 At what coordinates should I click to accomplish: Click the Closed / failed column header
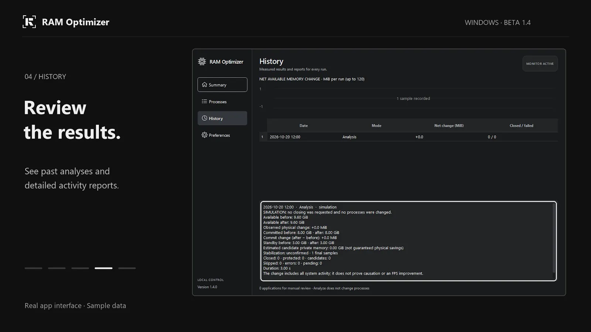pos(522,125)
